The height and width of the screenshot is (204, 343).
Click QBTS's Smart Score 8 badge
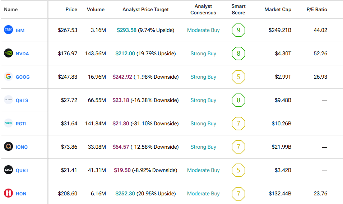(238, 100)
